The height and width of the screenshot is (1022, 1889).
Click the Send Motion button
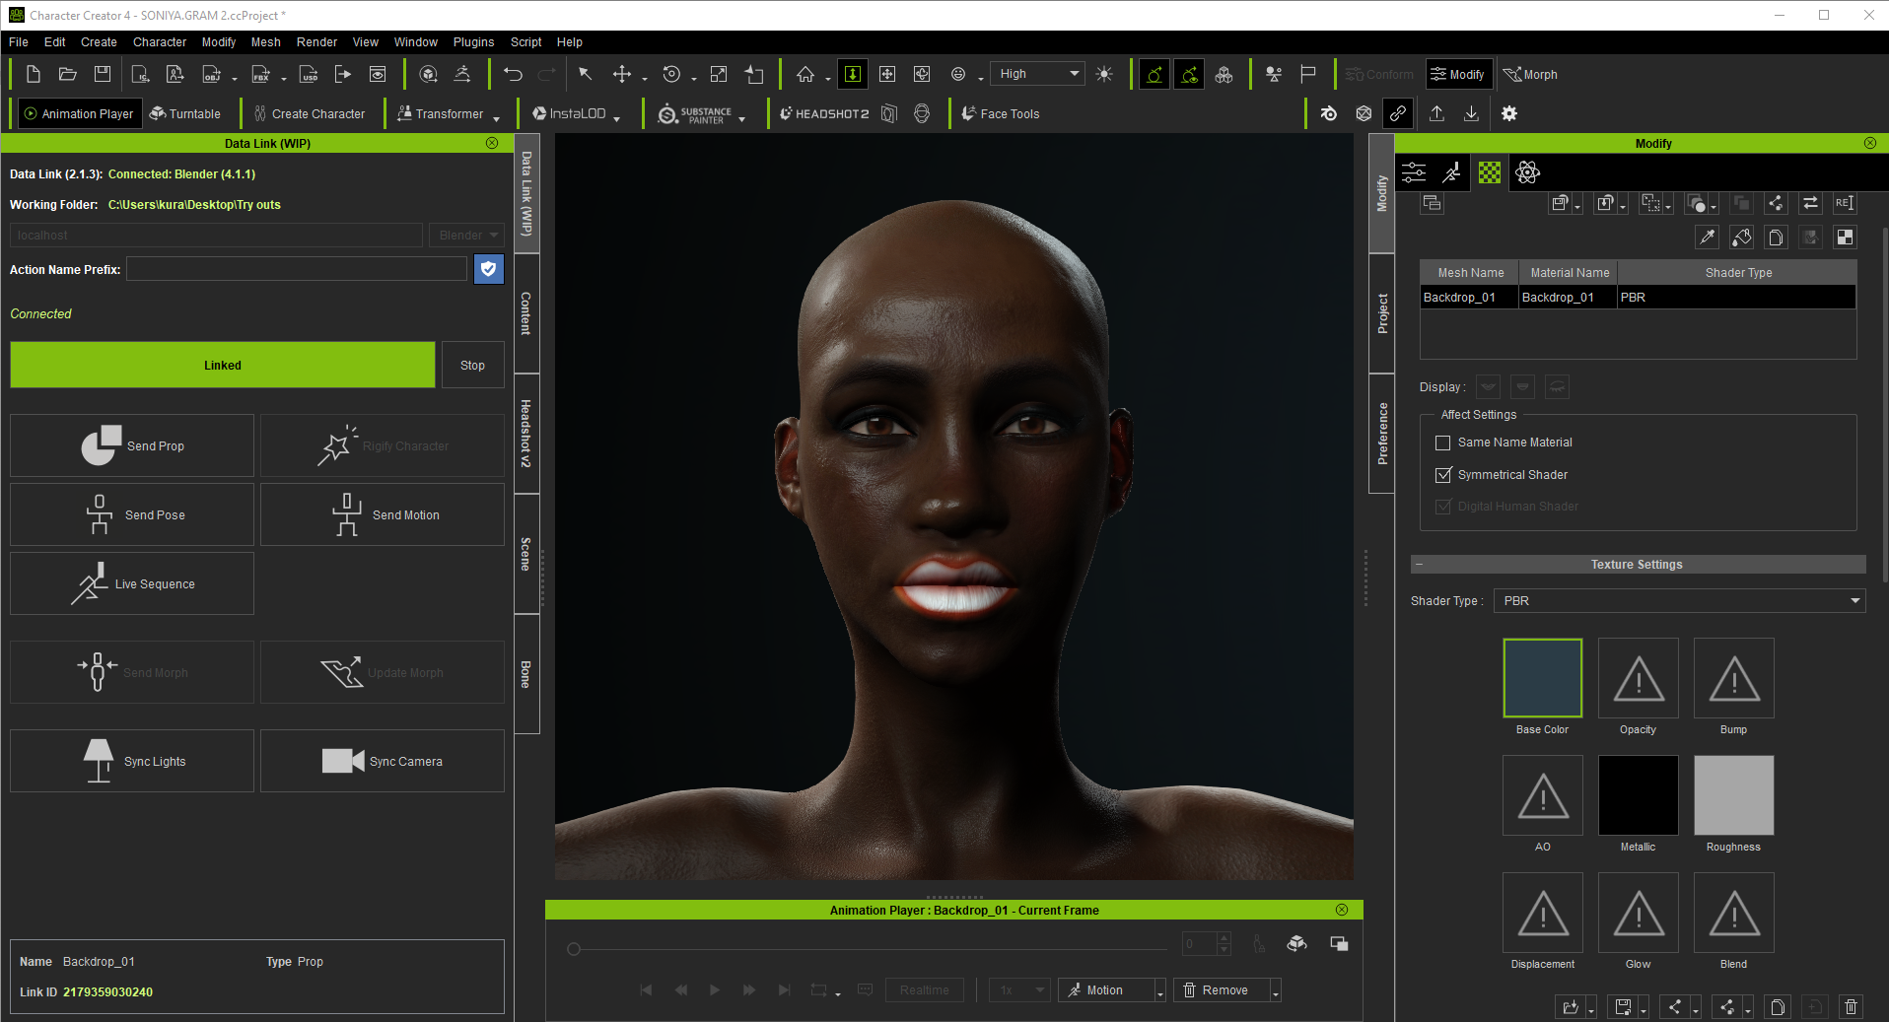(x=383, y=514)
